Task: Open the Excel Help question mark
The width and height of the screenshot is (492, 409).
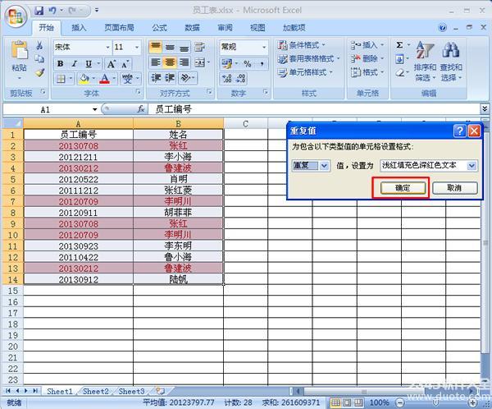Action: tap(443, 28)
